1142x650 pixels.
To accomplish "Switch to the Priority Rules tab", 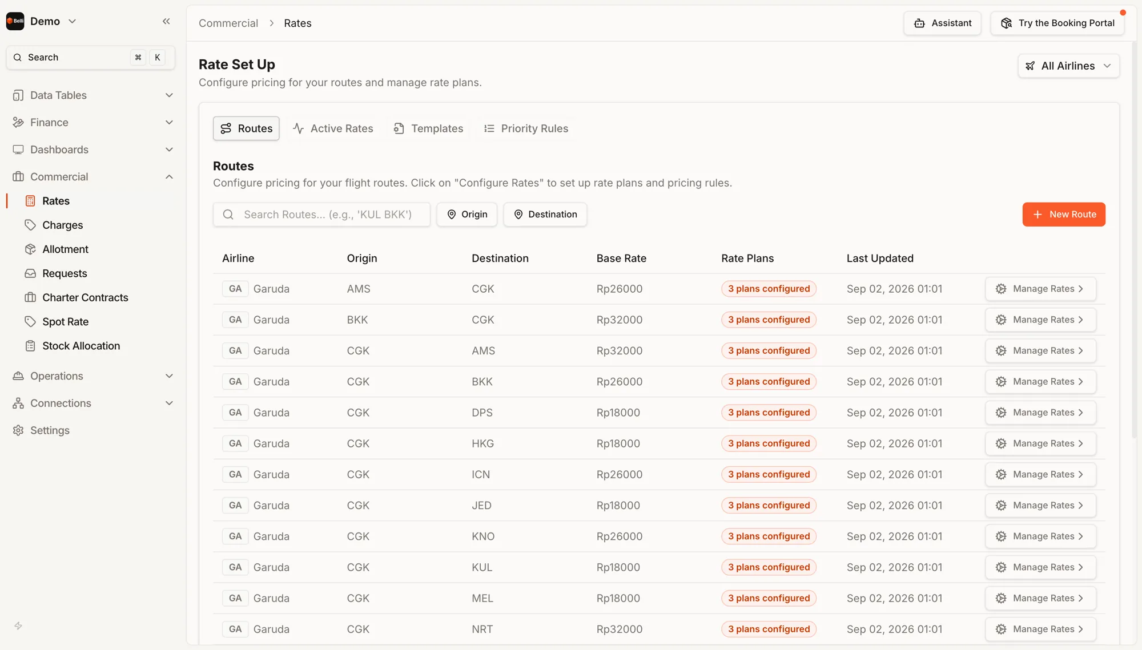I will 526,128.
